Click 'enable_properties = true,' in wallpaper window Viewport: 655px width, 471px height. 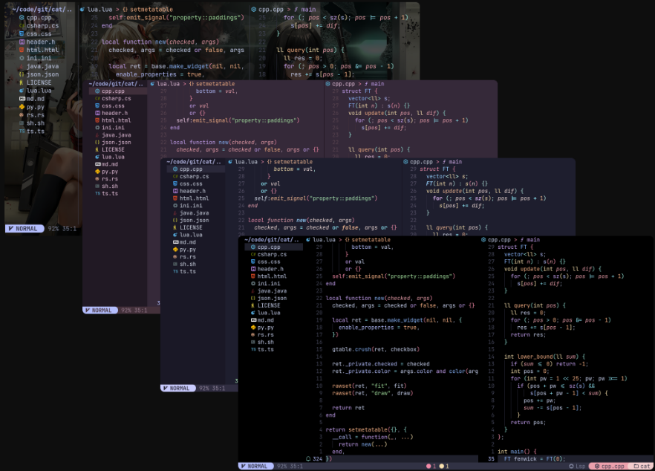click(x=160, y=74)
